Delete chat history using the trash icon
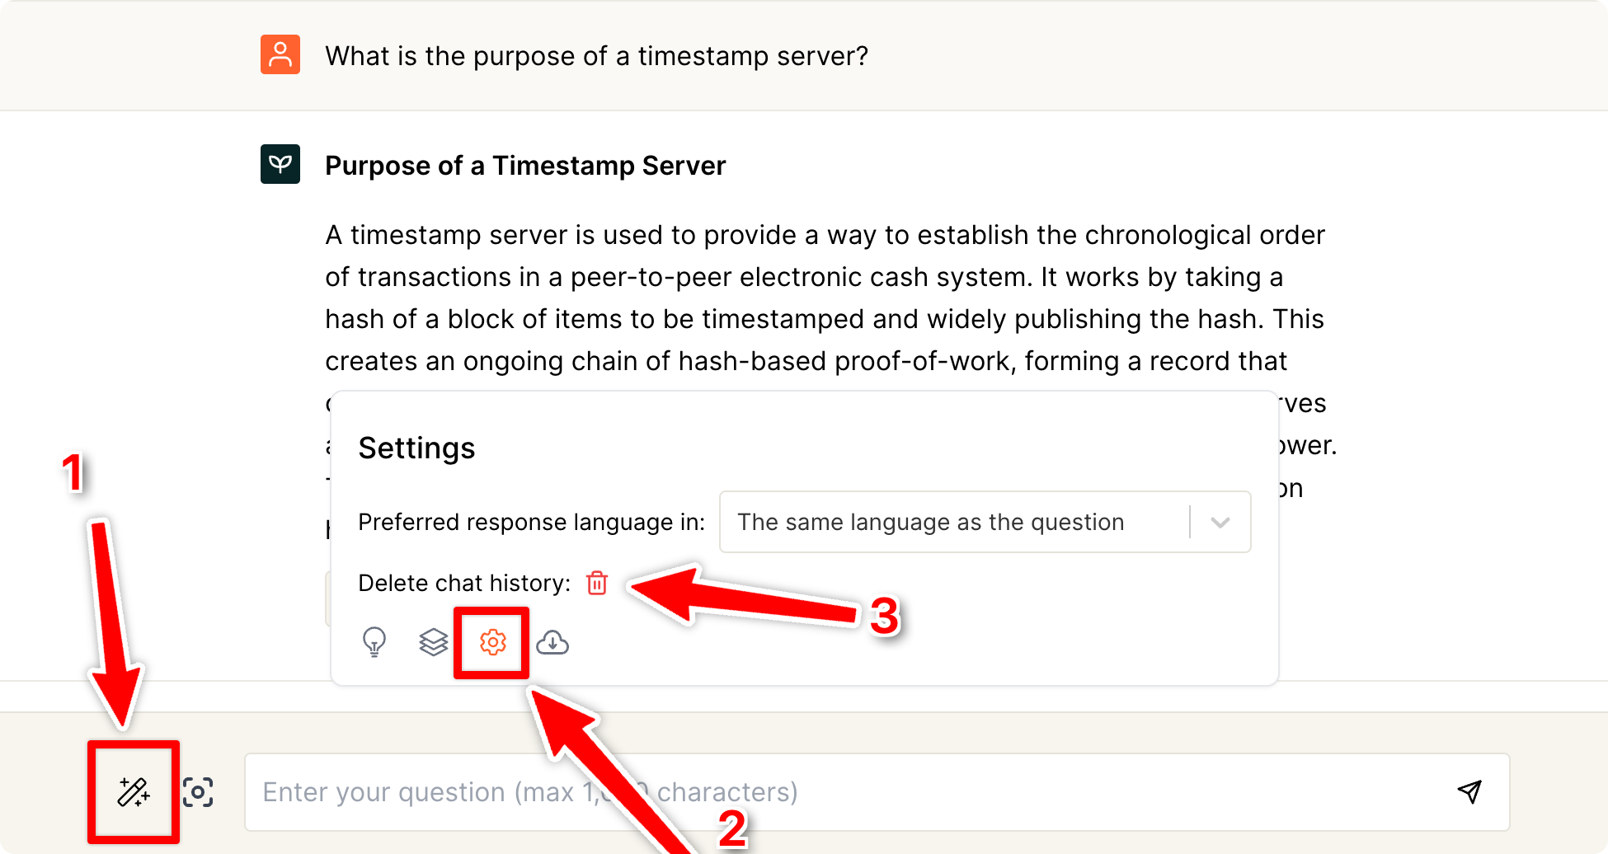Screen dimensions: 1608x854 (597, 583)
